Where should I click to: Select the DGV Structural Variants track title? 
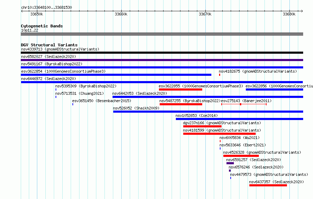coord(49,45)
